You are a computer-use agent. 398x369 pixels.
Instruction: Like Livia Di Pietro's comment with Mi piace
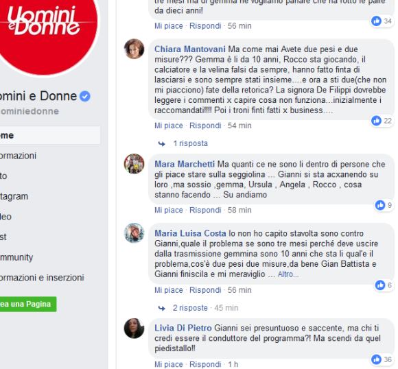(169, 364)
